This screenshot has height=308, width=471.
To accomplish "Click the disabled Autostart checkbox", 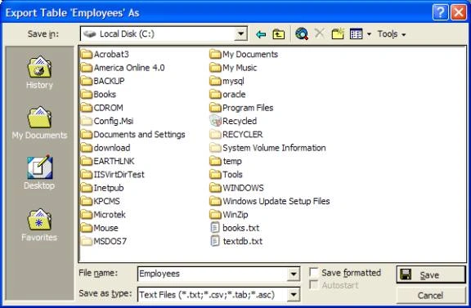I will coord(313,284).
